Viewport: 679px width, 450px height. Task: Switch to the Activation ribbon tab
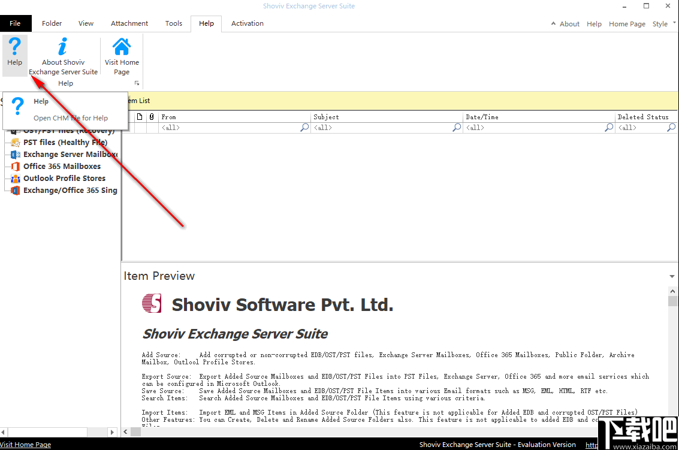tap(247, 23)
